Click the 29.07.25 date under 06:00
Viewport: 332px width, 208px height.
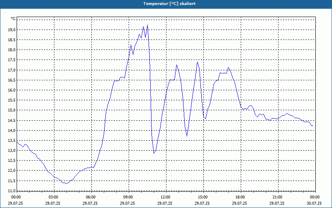(x=90, y=203)
